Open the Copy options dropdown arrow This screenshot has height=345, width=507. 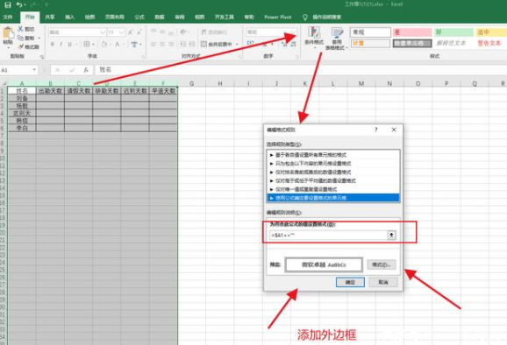(x=39, y=38)
